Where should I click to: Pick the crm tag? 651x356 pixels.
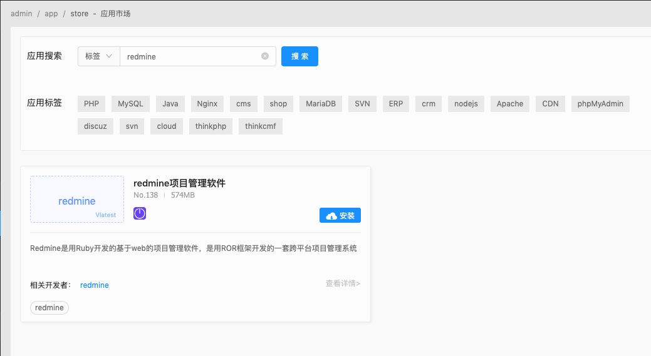click(x=429, y=104)
